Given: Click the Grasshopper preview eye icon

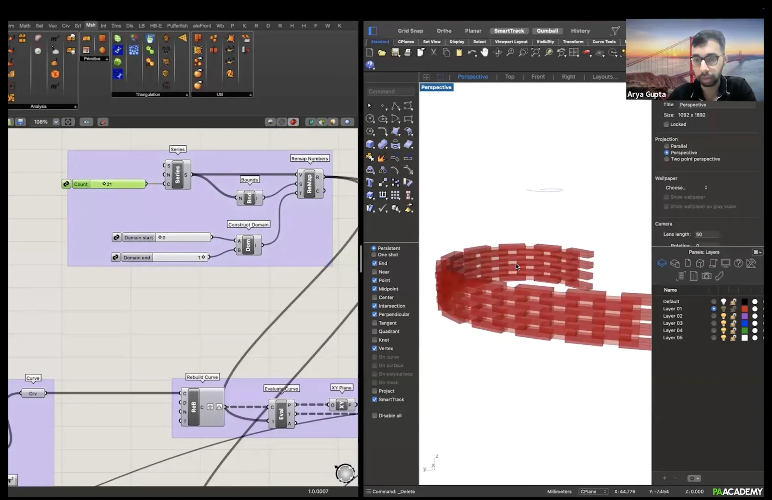Looking at the screenshot, I should [86, 122].
